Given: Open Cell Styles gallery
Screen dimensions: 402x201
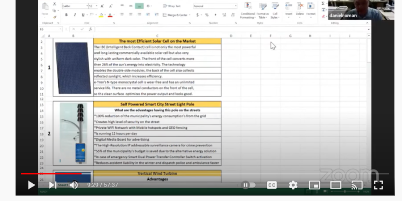Looking at the screenshot, I should click(275, 11).
